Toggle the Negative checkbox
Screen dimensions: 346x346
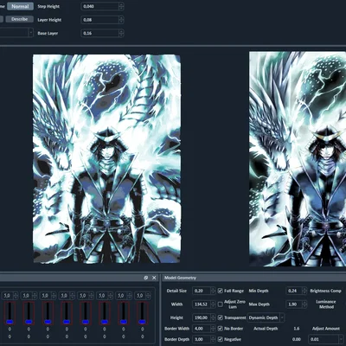point(221,339)
